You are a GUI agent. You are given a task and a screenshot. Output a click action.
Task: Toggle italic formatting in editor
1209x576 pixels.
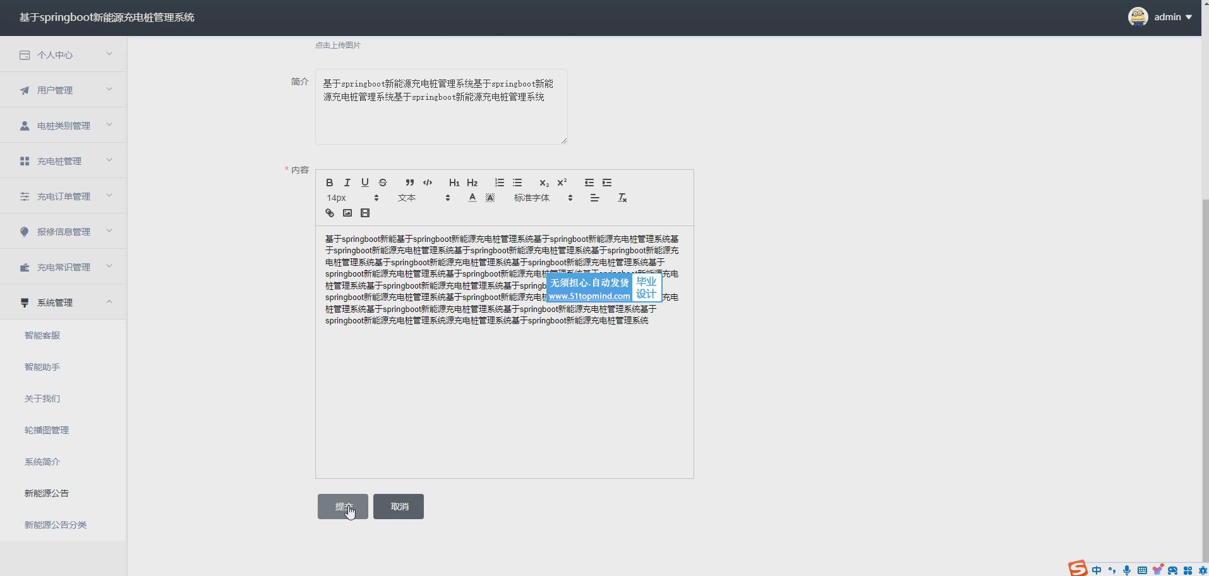tap(347, 183)
